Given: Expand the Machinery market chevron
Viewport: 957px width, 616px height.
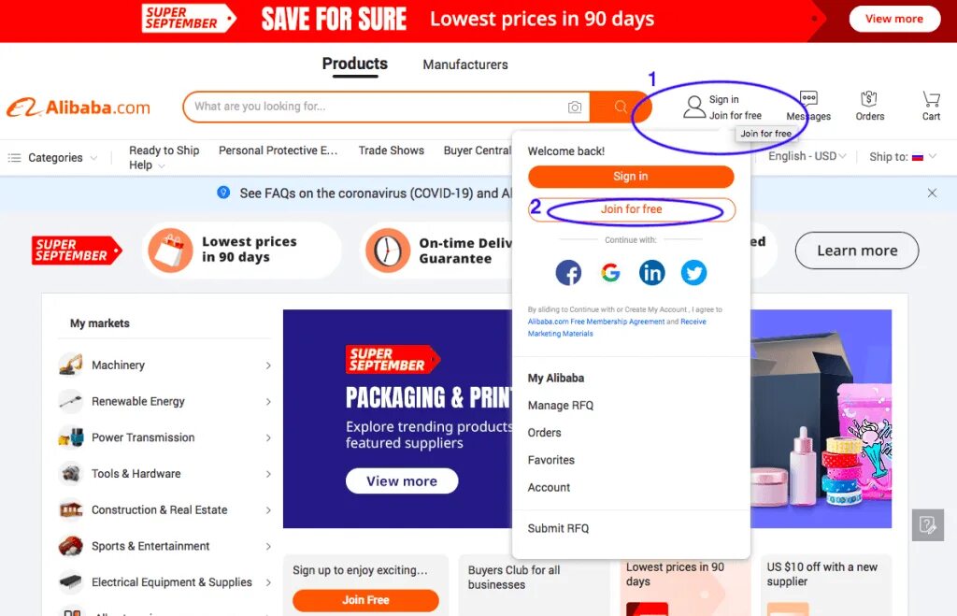Looking at the screenshot, I should click(268, 365).
